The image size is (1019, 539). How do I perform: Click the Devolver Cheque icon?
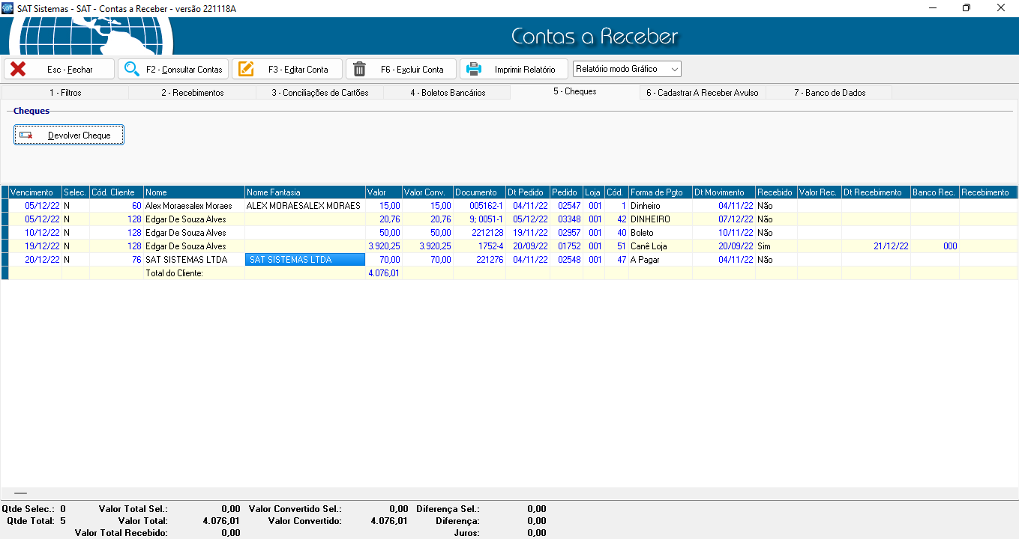tap(26, 135)
